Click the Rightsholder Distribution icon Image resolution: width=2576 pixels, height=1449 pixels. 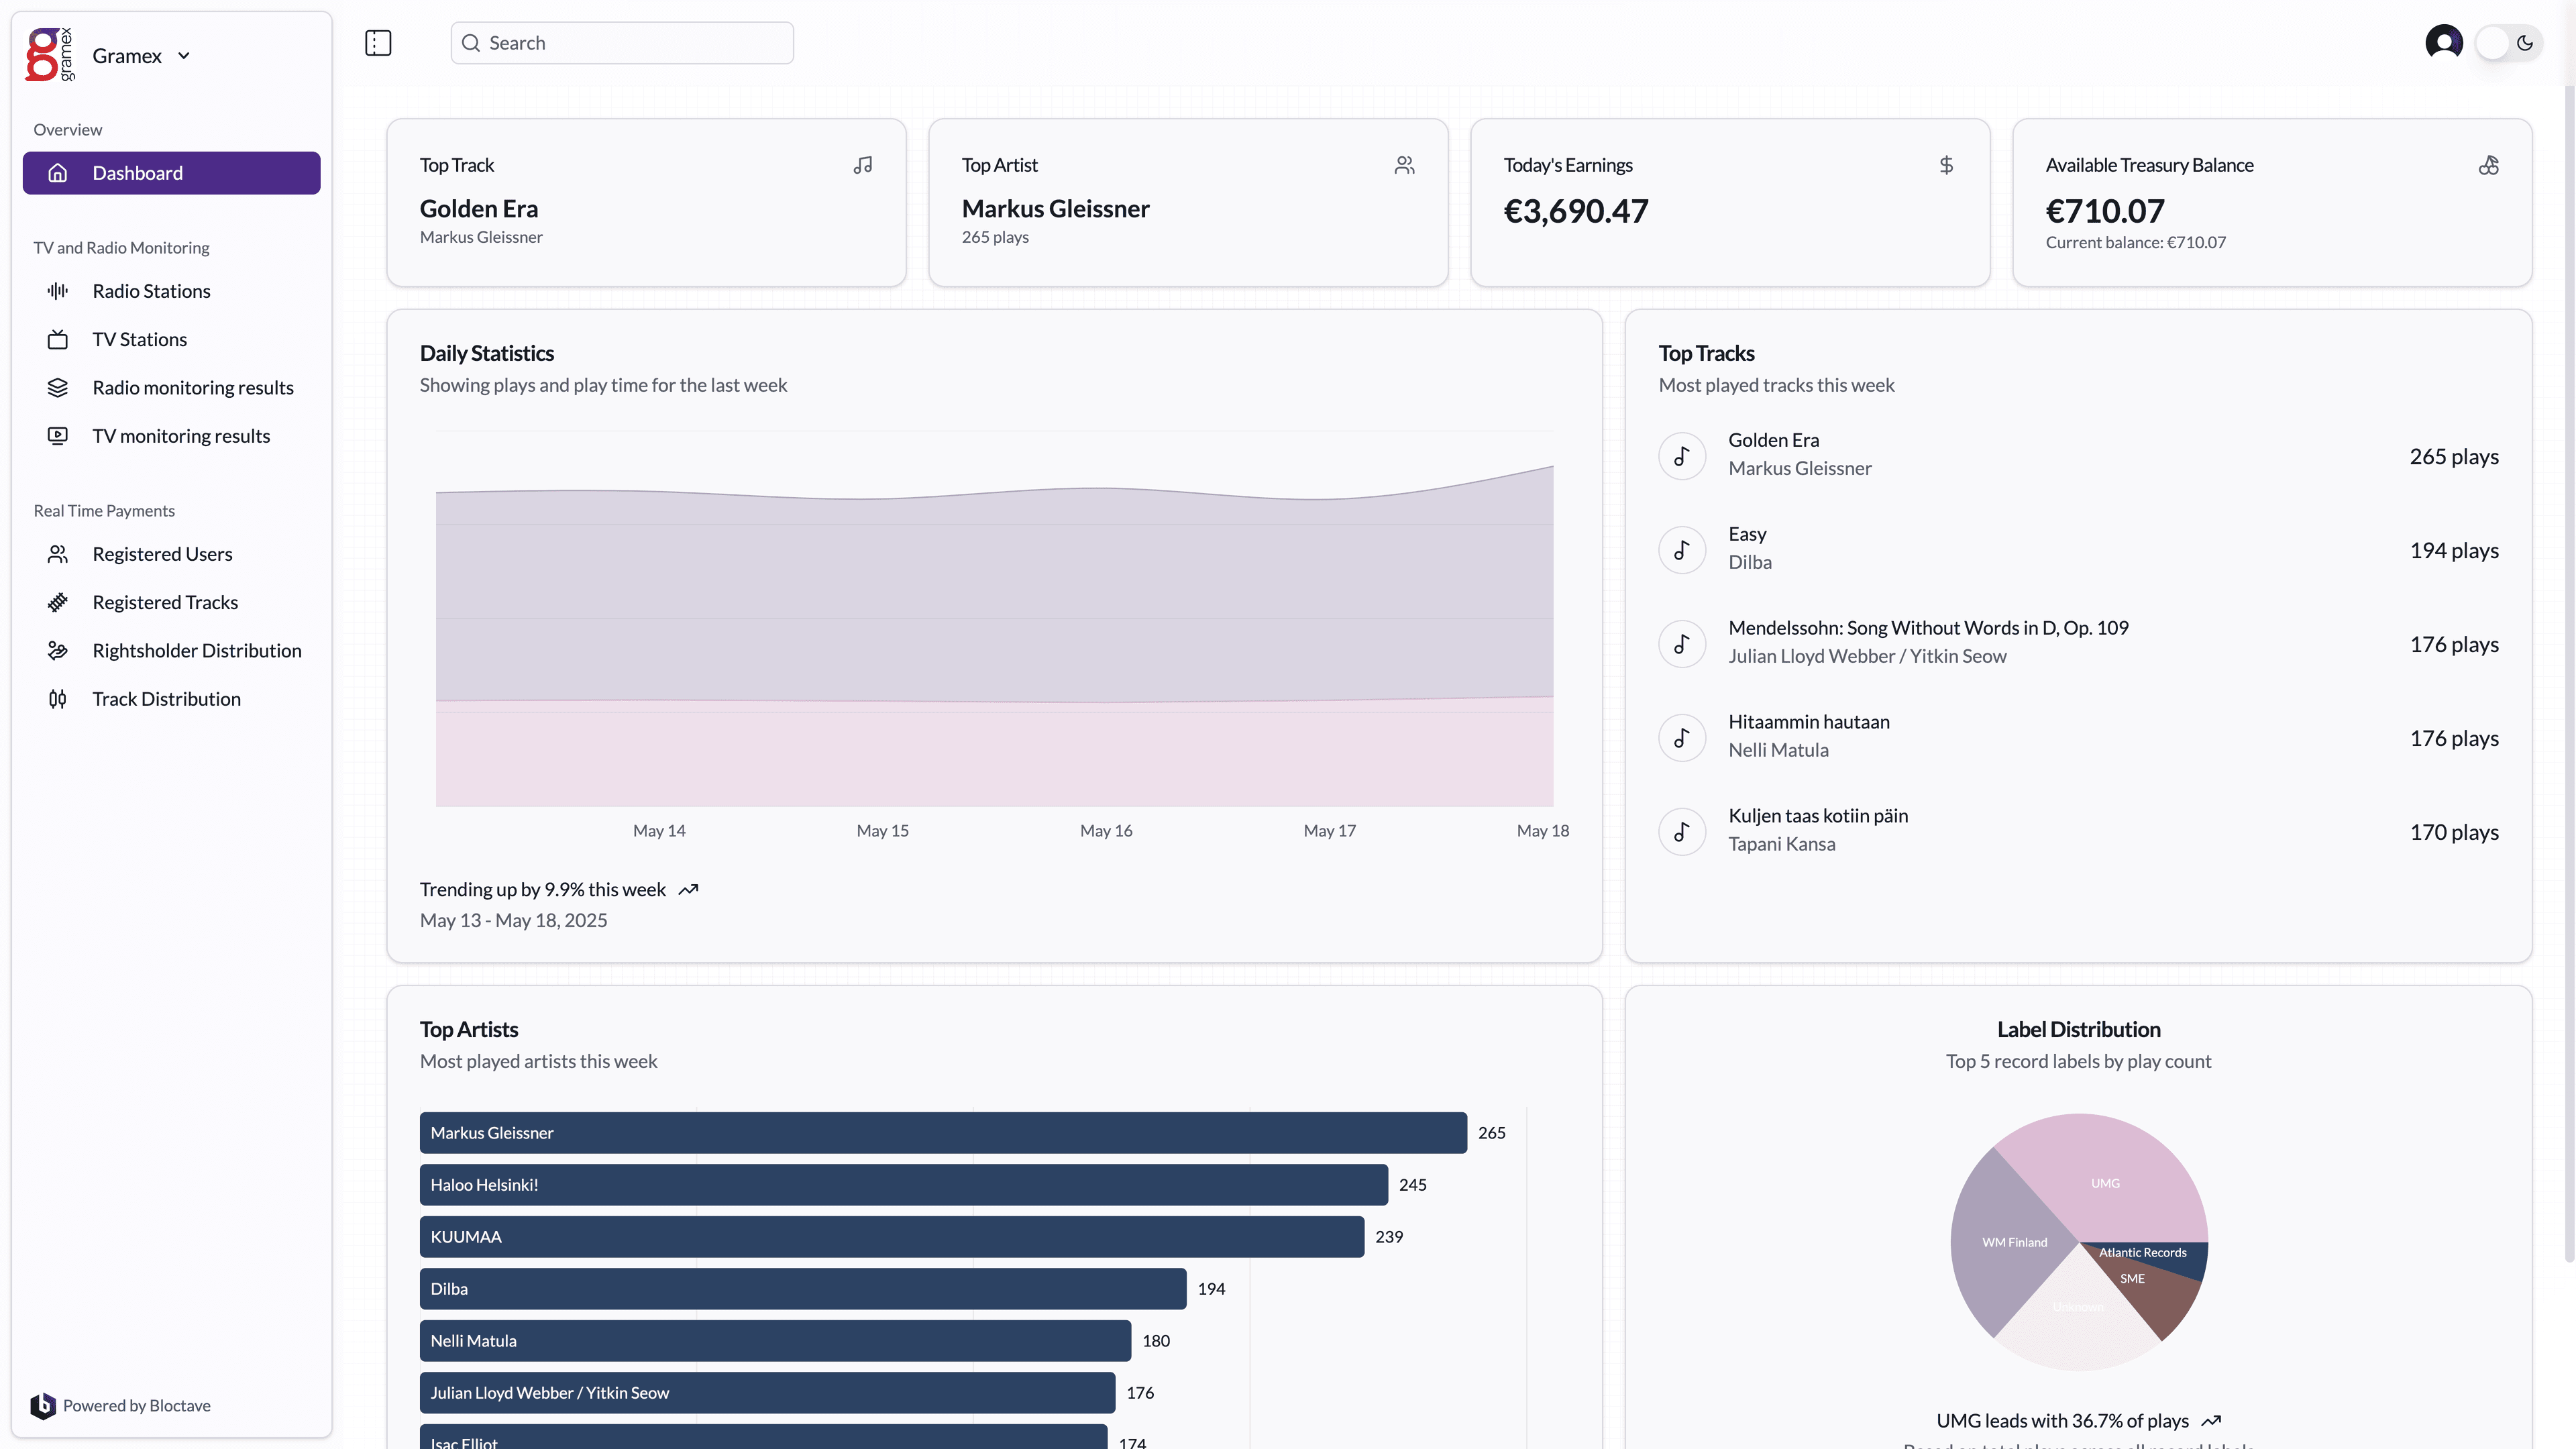click(x=58, y=651)
